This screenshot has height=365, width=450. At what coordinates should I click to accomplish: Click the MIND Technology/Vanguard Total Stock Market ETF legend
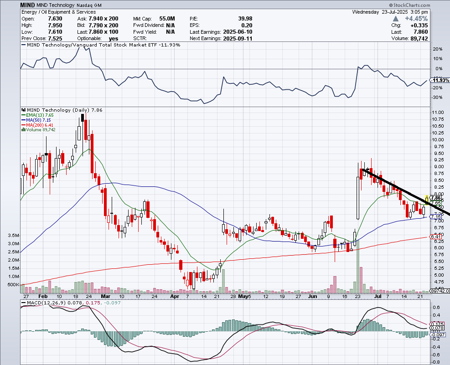click(101, 45)
